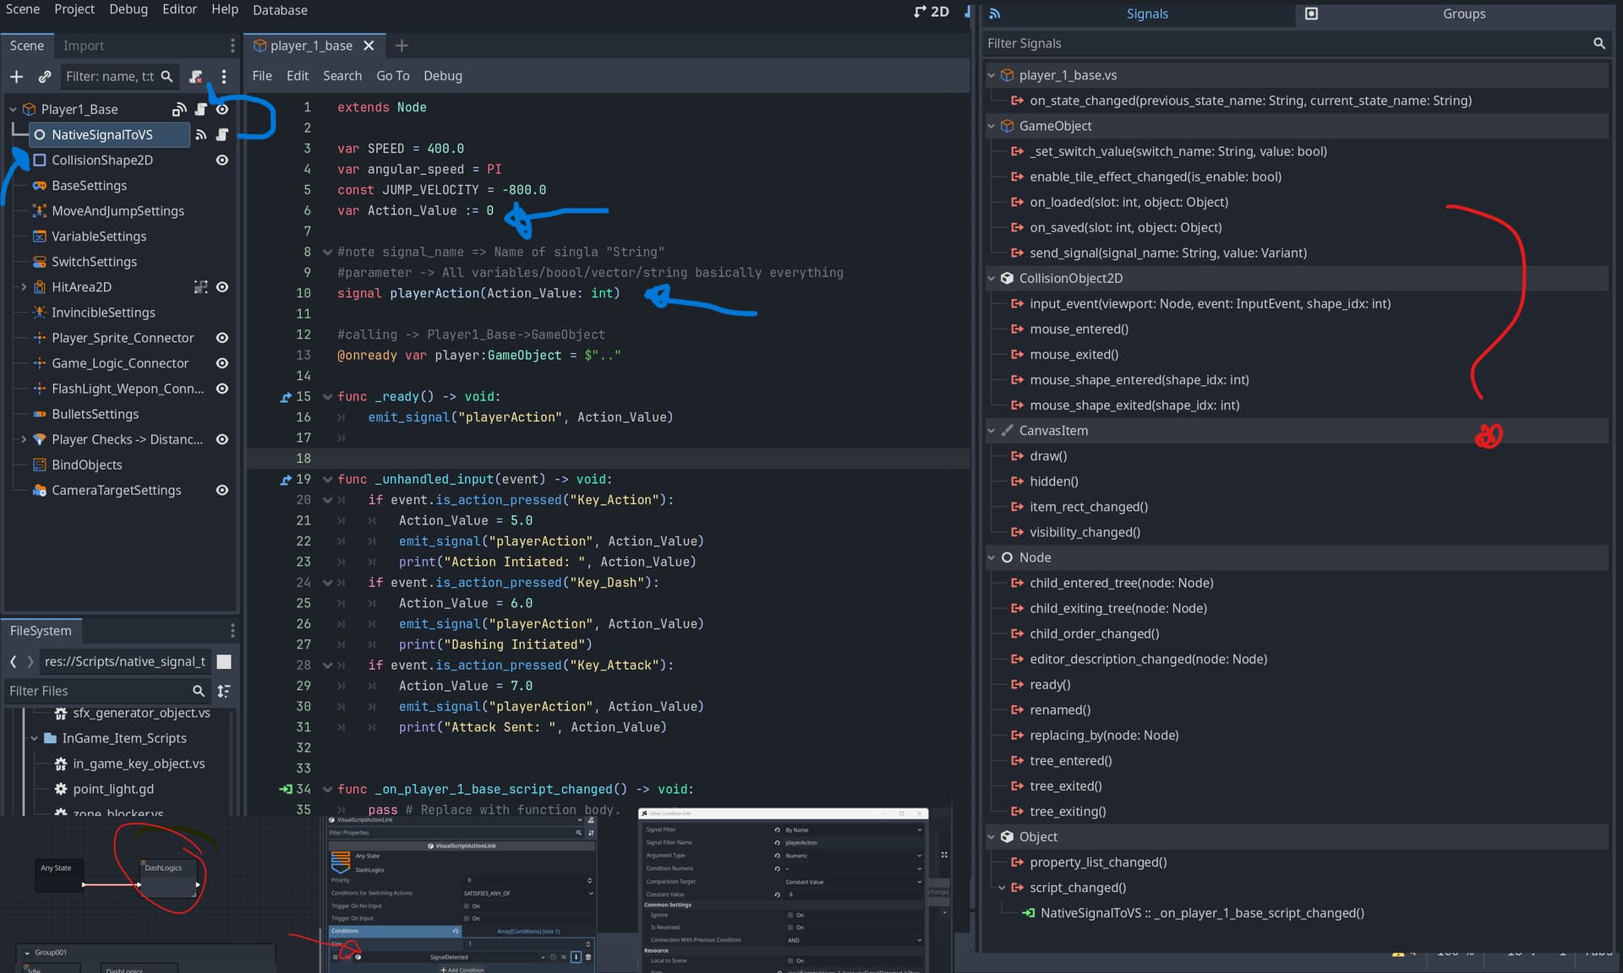The image size is (1623, 973).
Task: Go back in FileSystem path history
Action: pyautogui.click(x=14, y=661)
